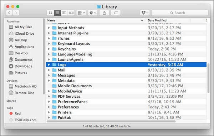Viewport: 214px width, 136px height.
Task: Click the Favorites sidebar heading
Action: click(13, 21)
